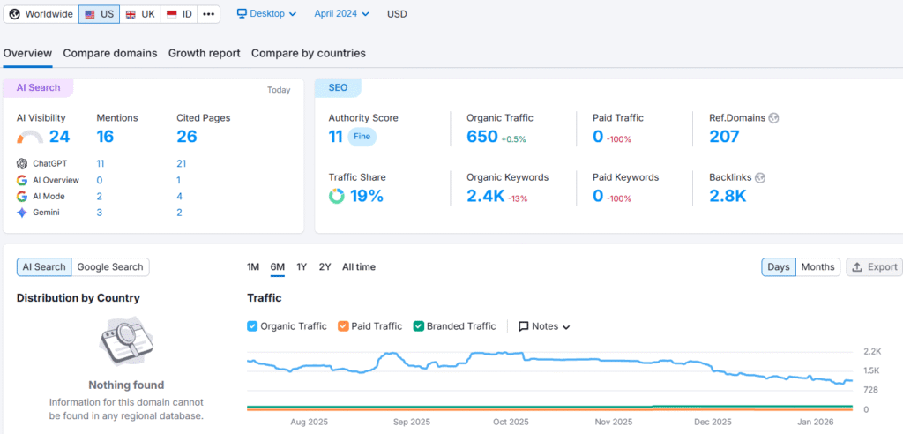Disable the Branded Traffic checkbox
The image size is (903, 434).
coord(419,326)
